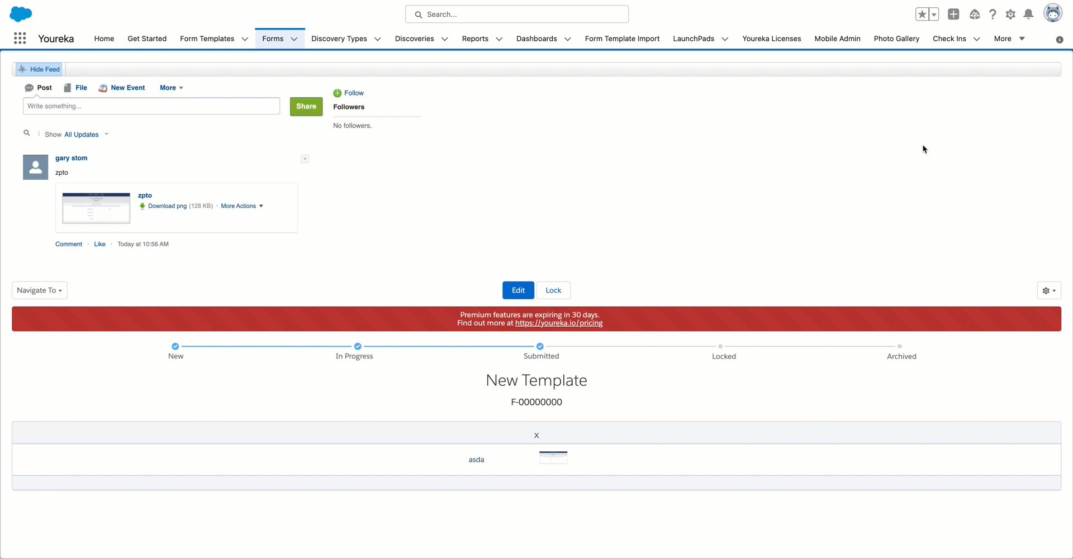Click the green download arrow icon

click(x=142, y=206)
